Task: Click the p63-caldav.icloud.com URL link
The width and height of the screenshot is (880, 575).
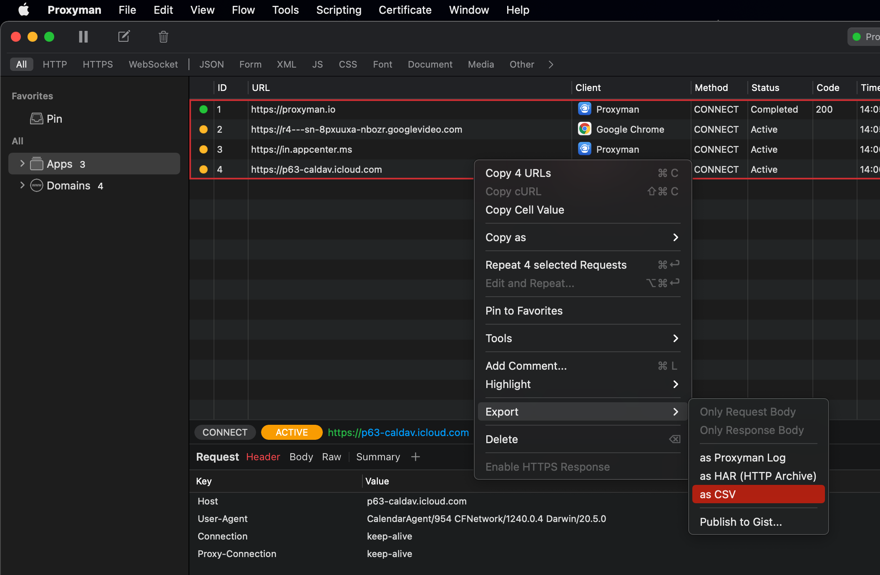Action: (x=398, y=432)
